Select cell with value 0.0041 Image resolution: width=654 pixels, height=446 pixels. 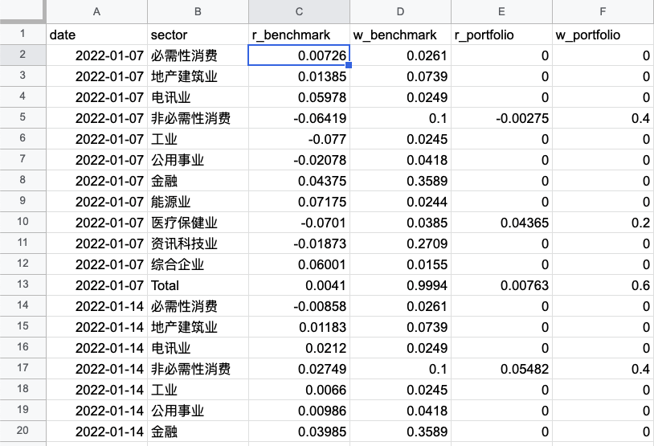coord(299,285)
